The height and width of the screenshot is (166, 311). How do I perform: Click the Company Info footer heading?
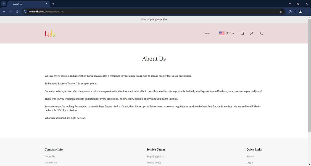click(54, 149)
